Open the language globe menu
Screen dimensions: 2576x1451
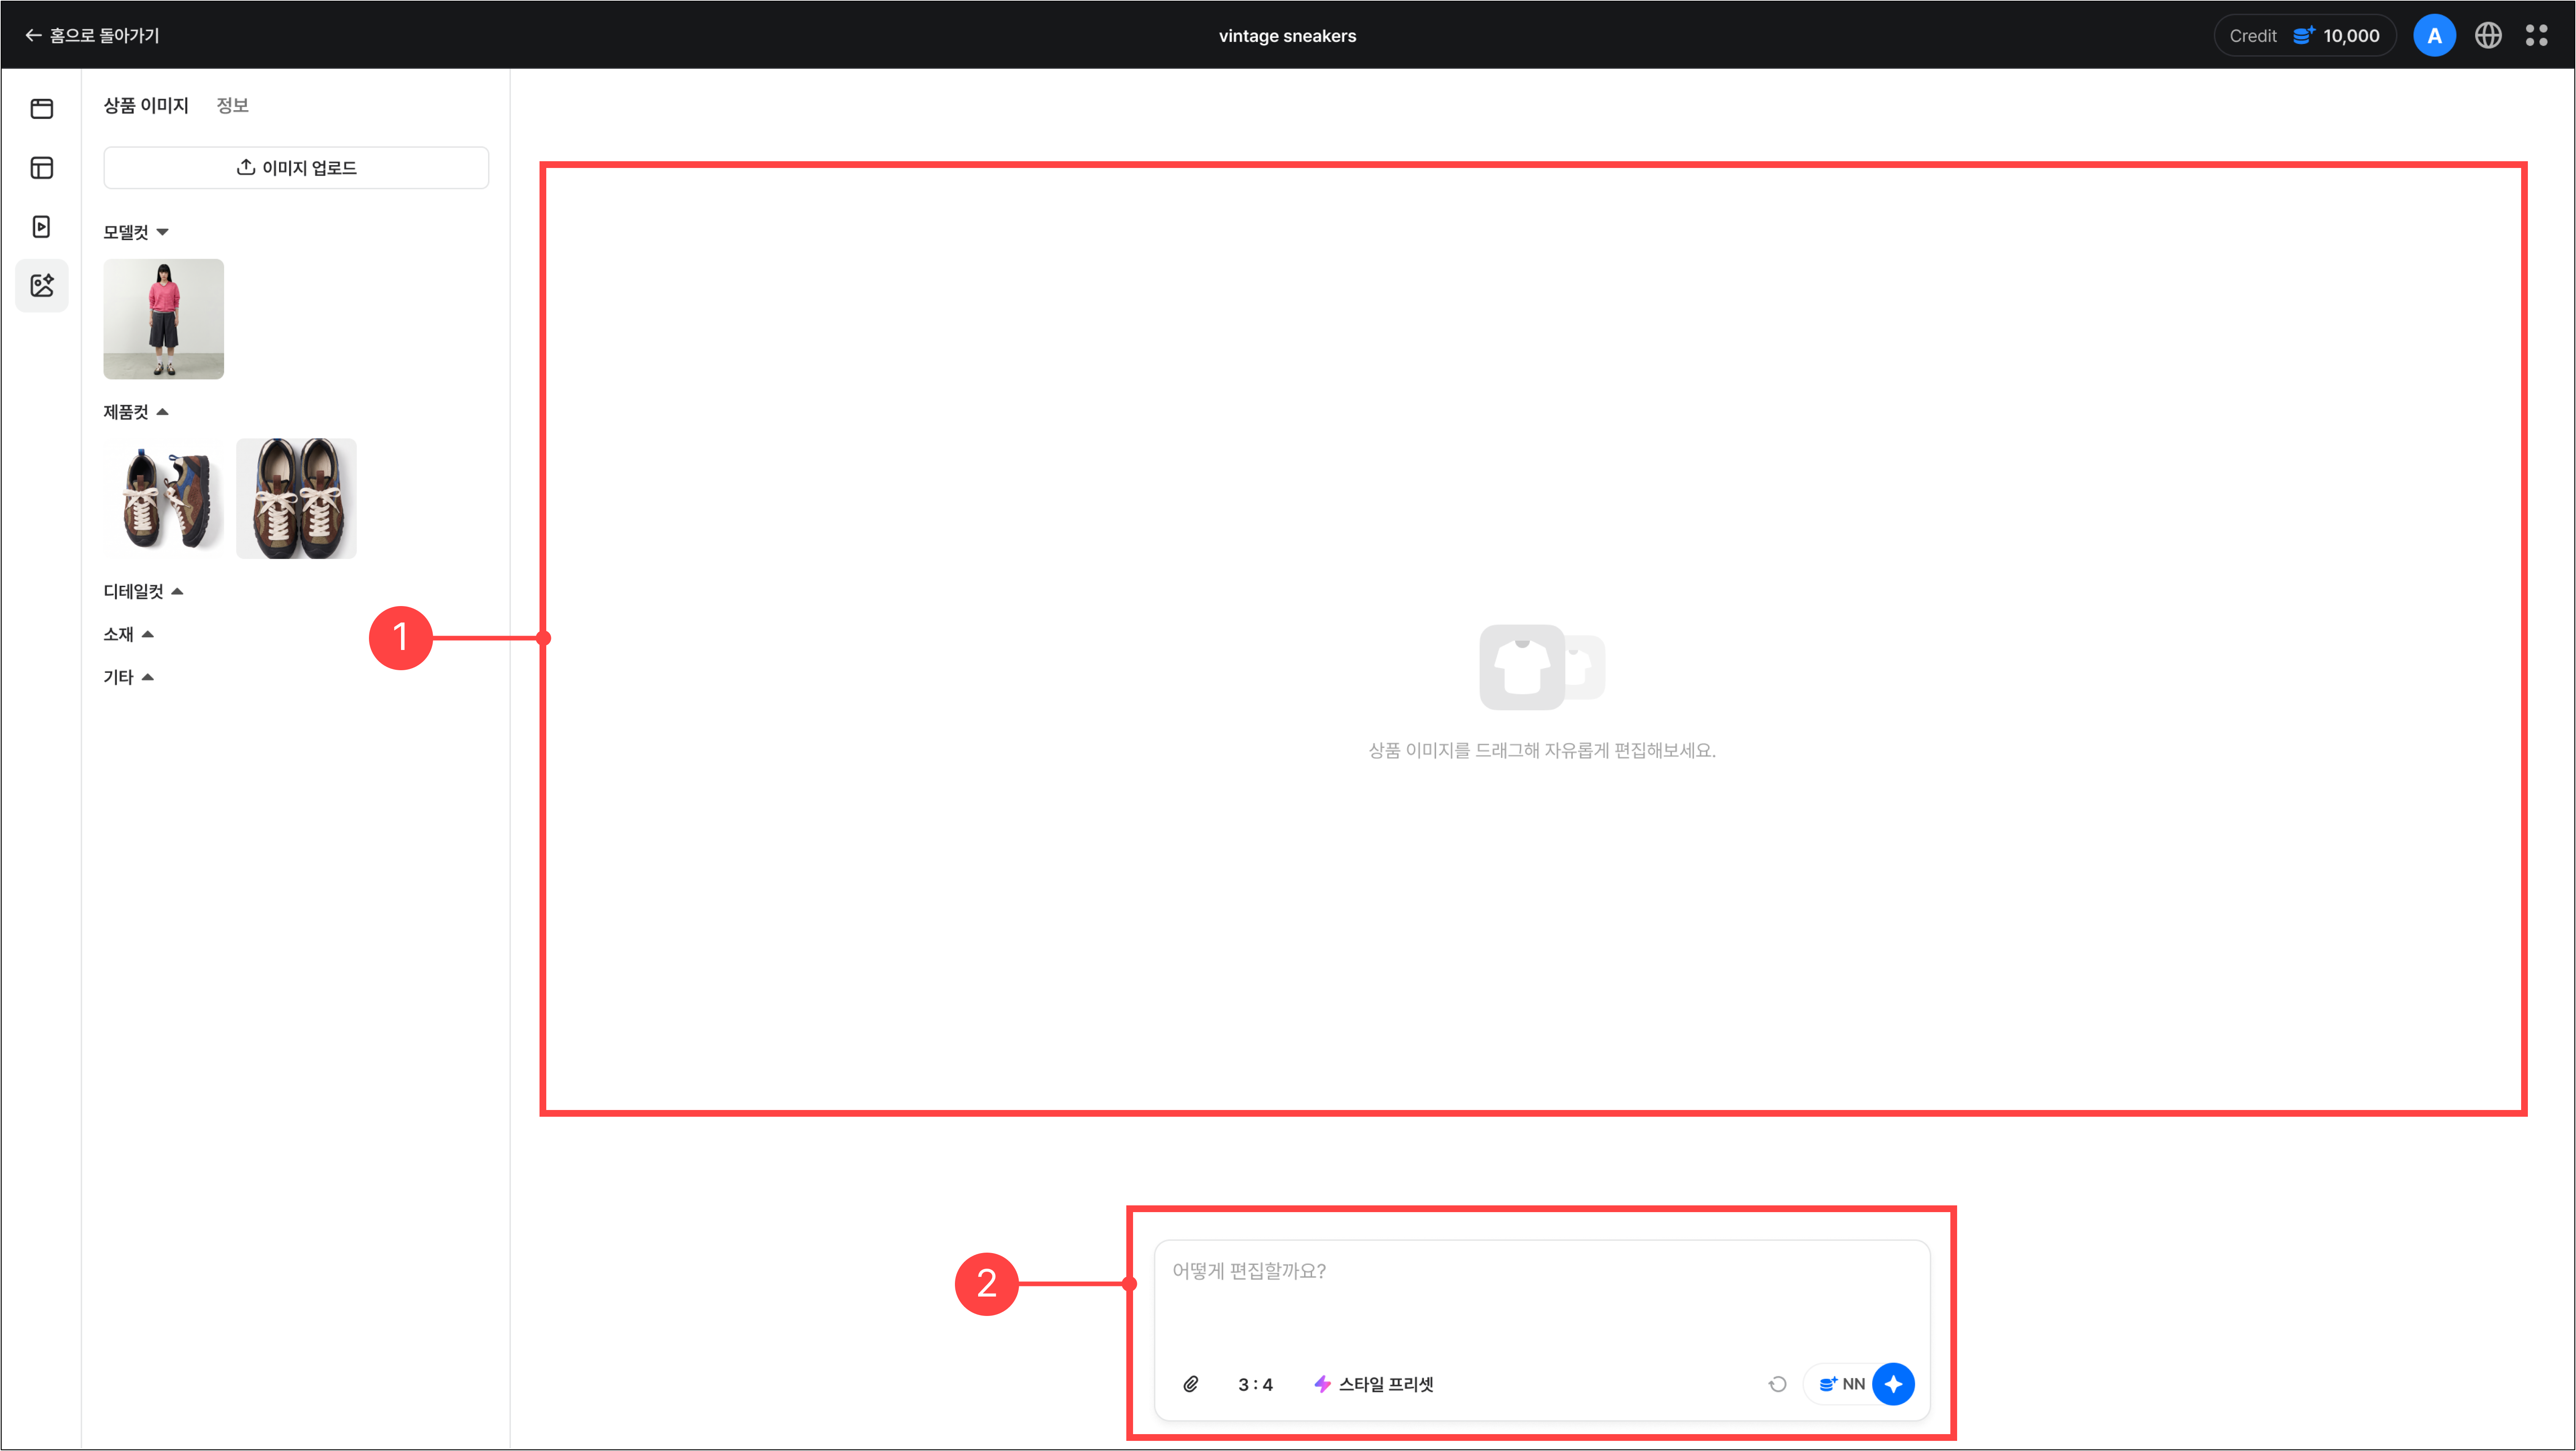pos(2488,36)
